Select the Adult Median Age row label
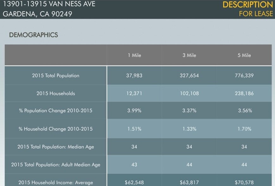 pyautogui.click(x=56, y=164)
